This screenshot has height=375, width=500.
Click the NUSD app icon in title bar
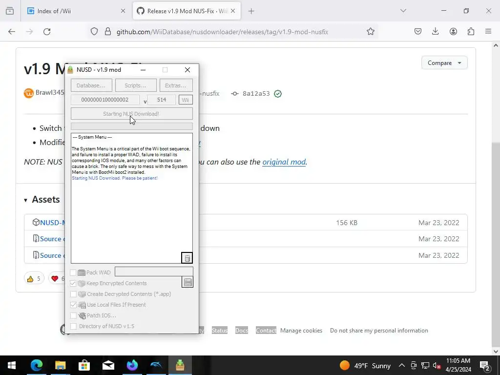coord(70,69)
